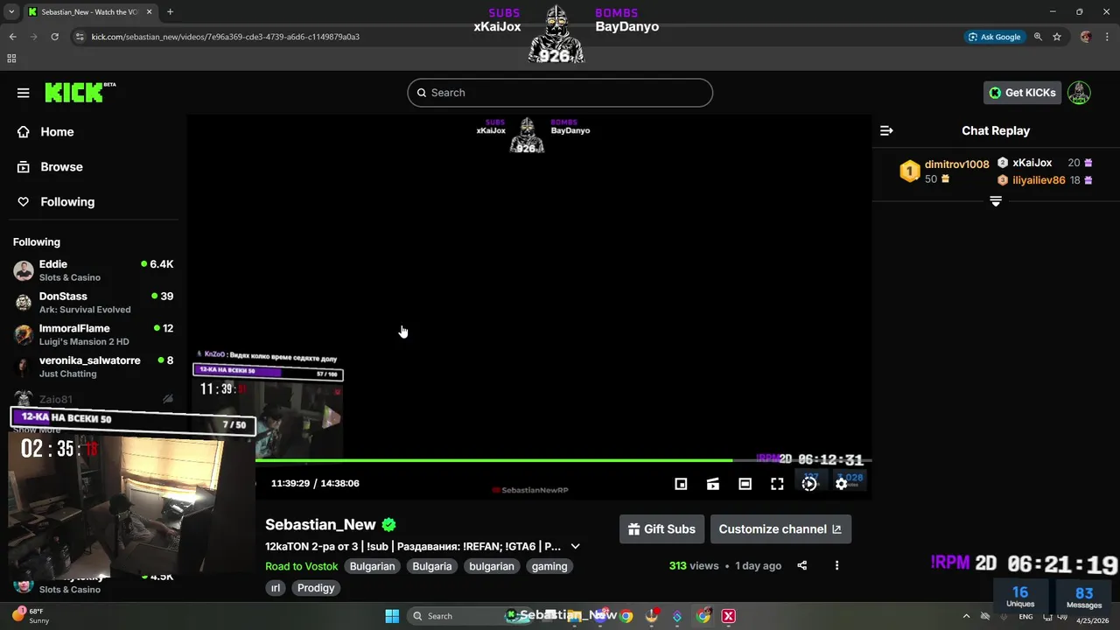Open the Kick hamburger sidebar menu
Image resolution: width=1120 pixels, height=630 pixels.
(x=24, y=93)
